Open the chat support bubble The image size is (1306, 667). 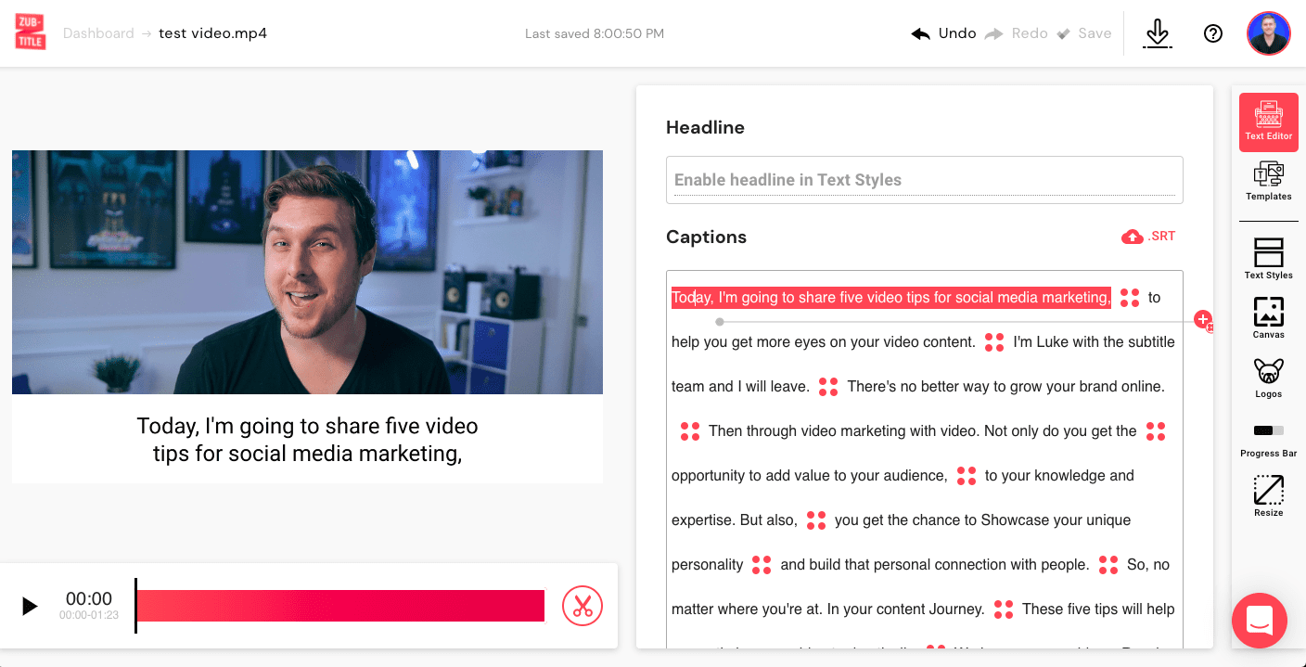pos(1260,621)
